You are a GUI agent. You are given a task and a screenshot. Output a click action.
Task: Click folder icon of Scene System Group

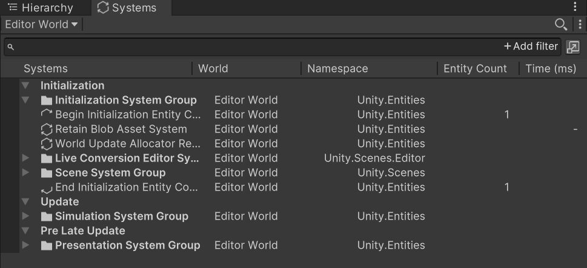point(47,173)
